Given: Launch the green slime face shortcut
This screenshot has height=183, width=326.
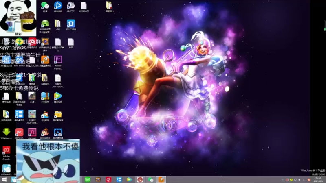Looking at the screenshot, I should 45,26.
